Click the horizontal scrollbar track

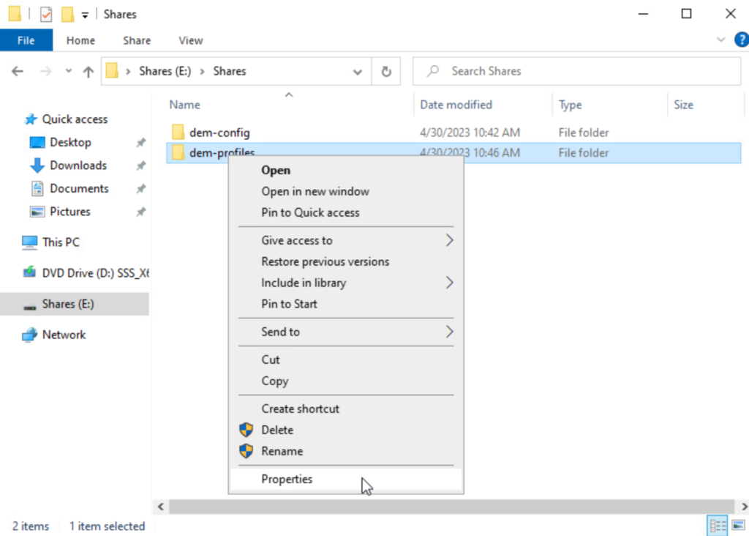pyautogui.click(x=439, y=507)
